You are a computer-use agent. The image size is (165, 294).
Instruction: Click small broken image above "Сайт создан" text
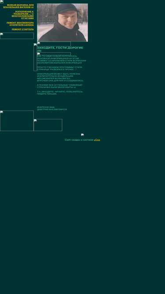[x=83, y=135]
